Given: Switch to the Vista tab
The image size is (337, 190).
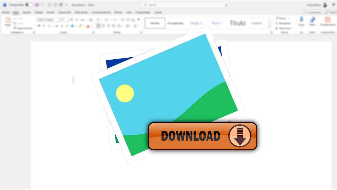Looking at the screenshot, I should [x=129, y=12].
